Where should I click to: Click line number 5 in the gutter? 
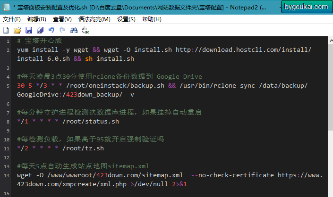click(x=8, y=86)
